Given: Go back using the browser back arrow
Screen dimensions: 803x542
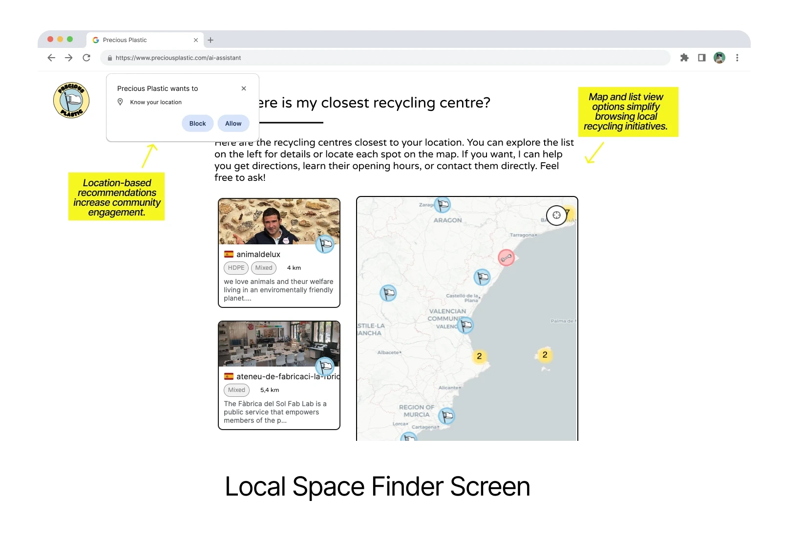Looking at the screenshot, I should click(x=51, y=58).
